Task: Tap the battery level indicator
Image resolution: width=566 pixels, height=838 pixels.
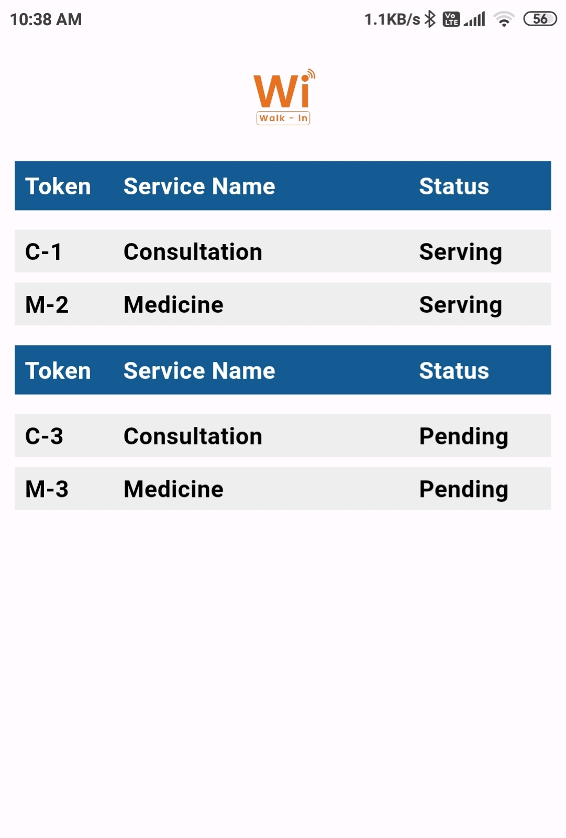Action: tap(540, 19)
